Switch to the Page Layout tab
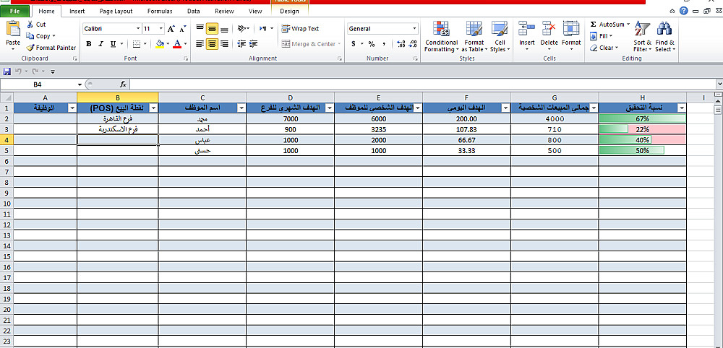 pyautogui.click(x=116, y=11)
